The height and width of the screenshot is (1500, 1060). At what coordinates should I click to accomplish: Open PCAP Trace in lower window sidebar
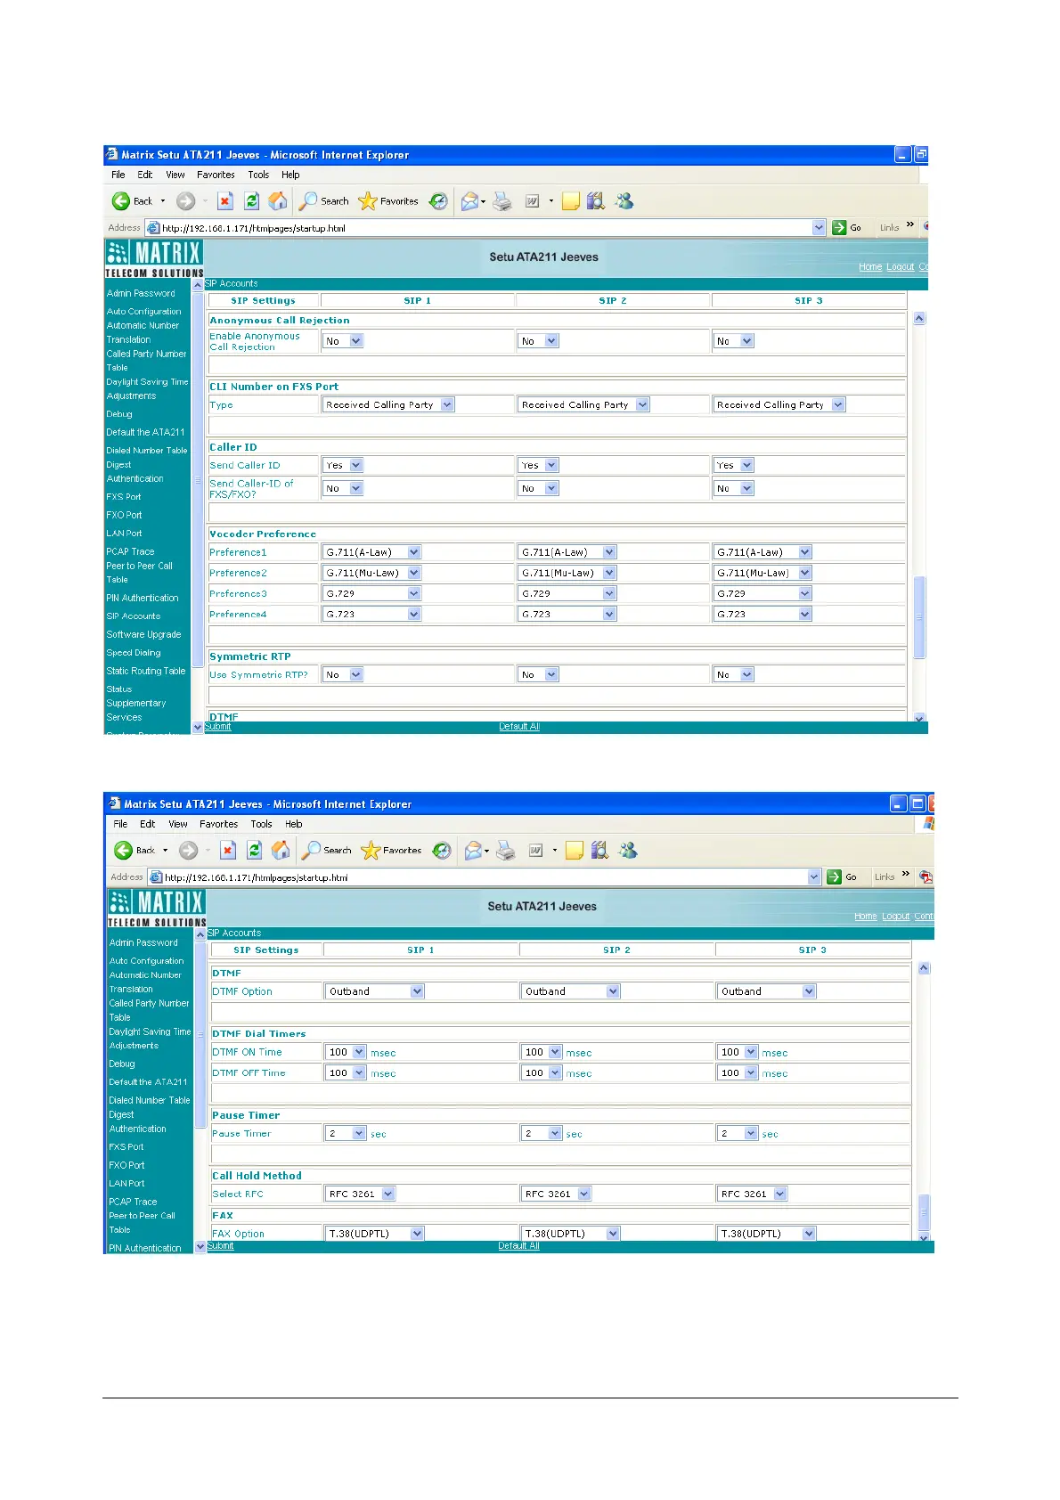point(133,1202)
